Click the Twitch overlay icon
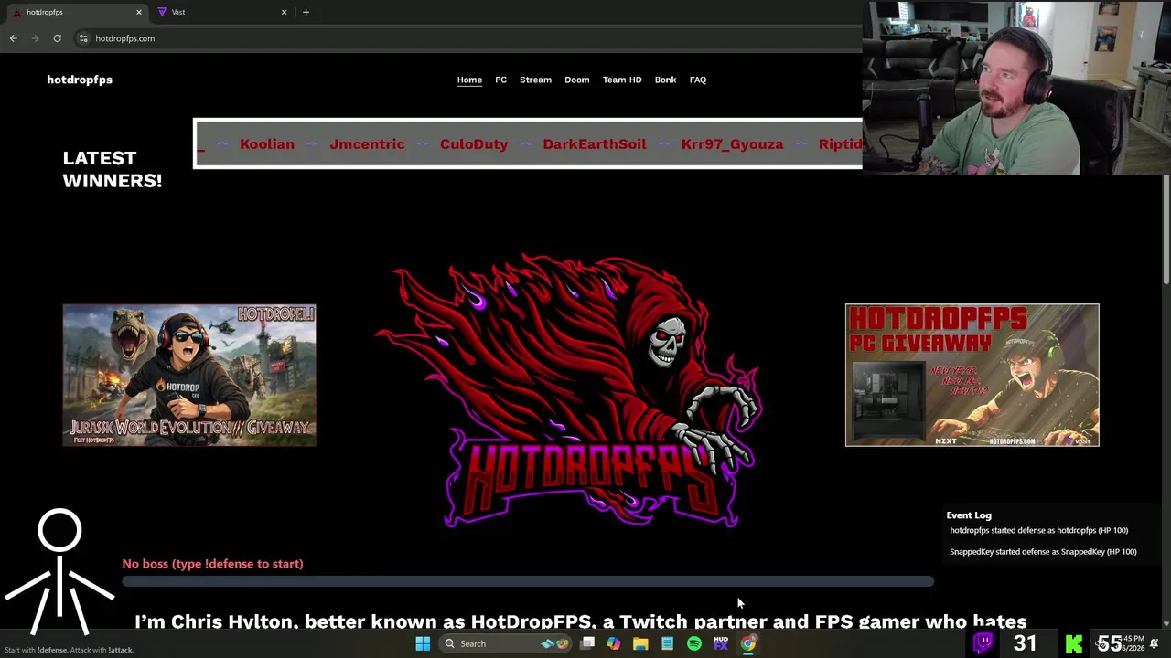 pyautogui.click(x=983, y=642)
